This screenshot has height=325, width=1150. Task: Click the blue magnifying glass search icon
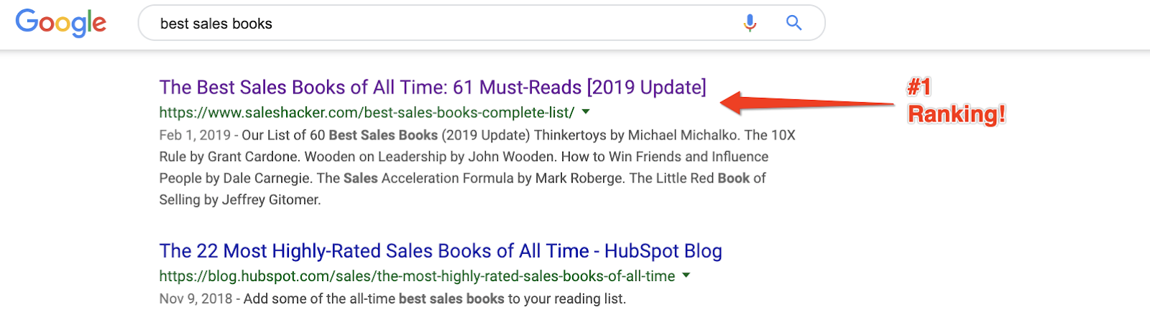793,23
